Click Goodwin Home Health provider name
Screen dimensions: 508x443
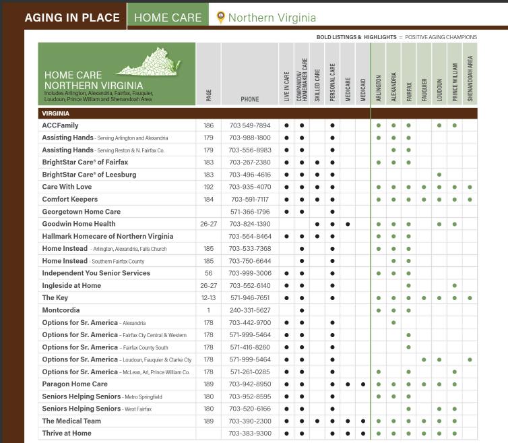[79, 224]
